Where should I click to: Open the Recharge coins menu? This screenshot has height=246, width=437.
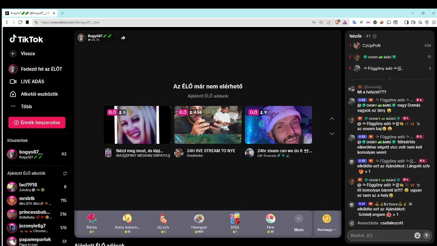(327, 223)
